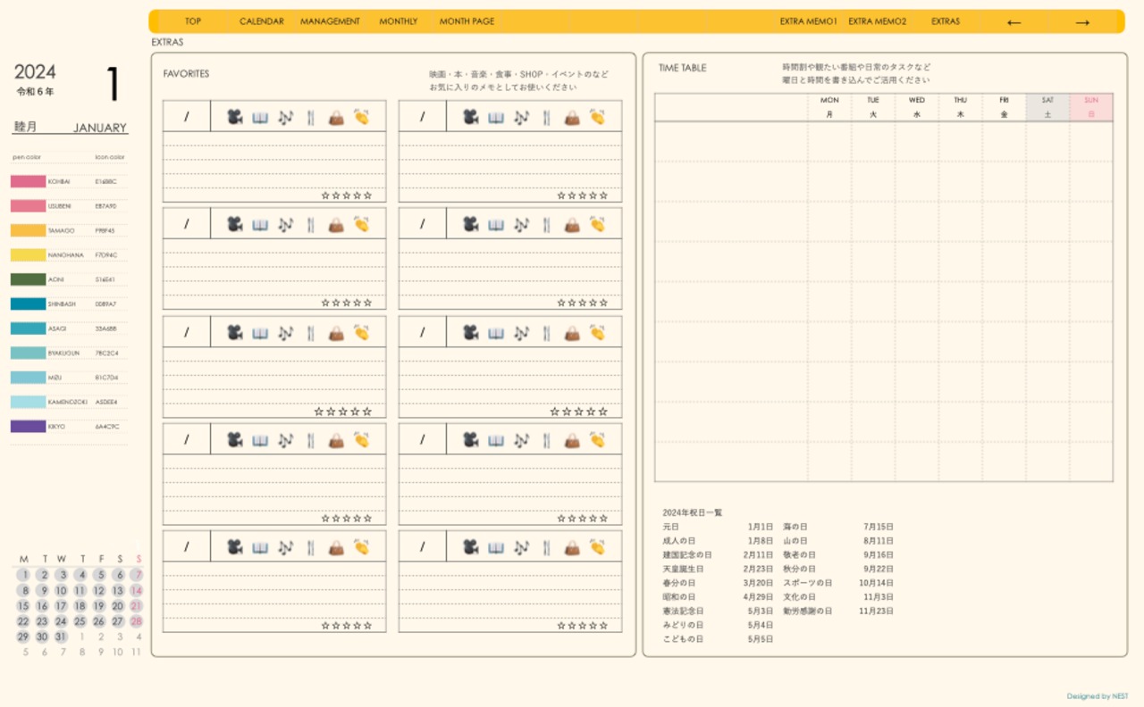Jump to the MANAGEMENT page
The height and width of the screenshot is (707, 1144).
[x=330, y=21]
